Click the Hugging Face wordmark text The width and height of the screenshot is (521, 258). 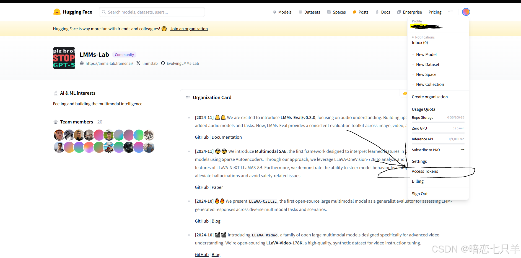tap(77, 12)
